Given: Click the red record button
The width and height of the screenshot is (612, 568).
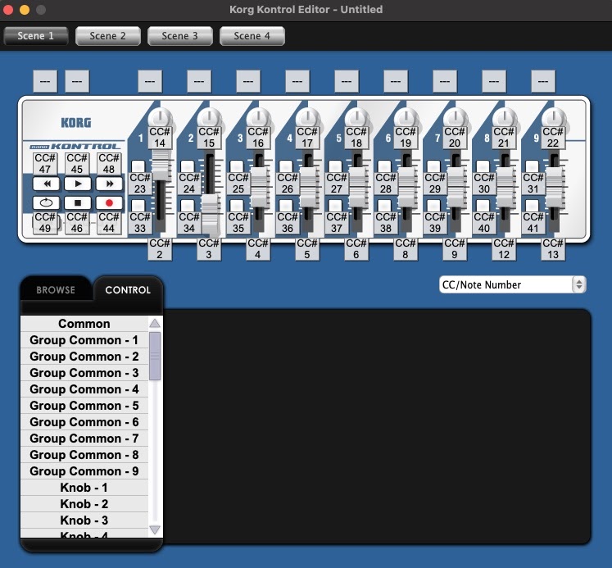Looking at the screenshot, I should coord(109,202).
